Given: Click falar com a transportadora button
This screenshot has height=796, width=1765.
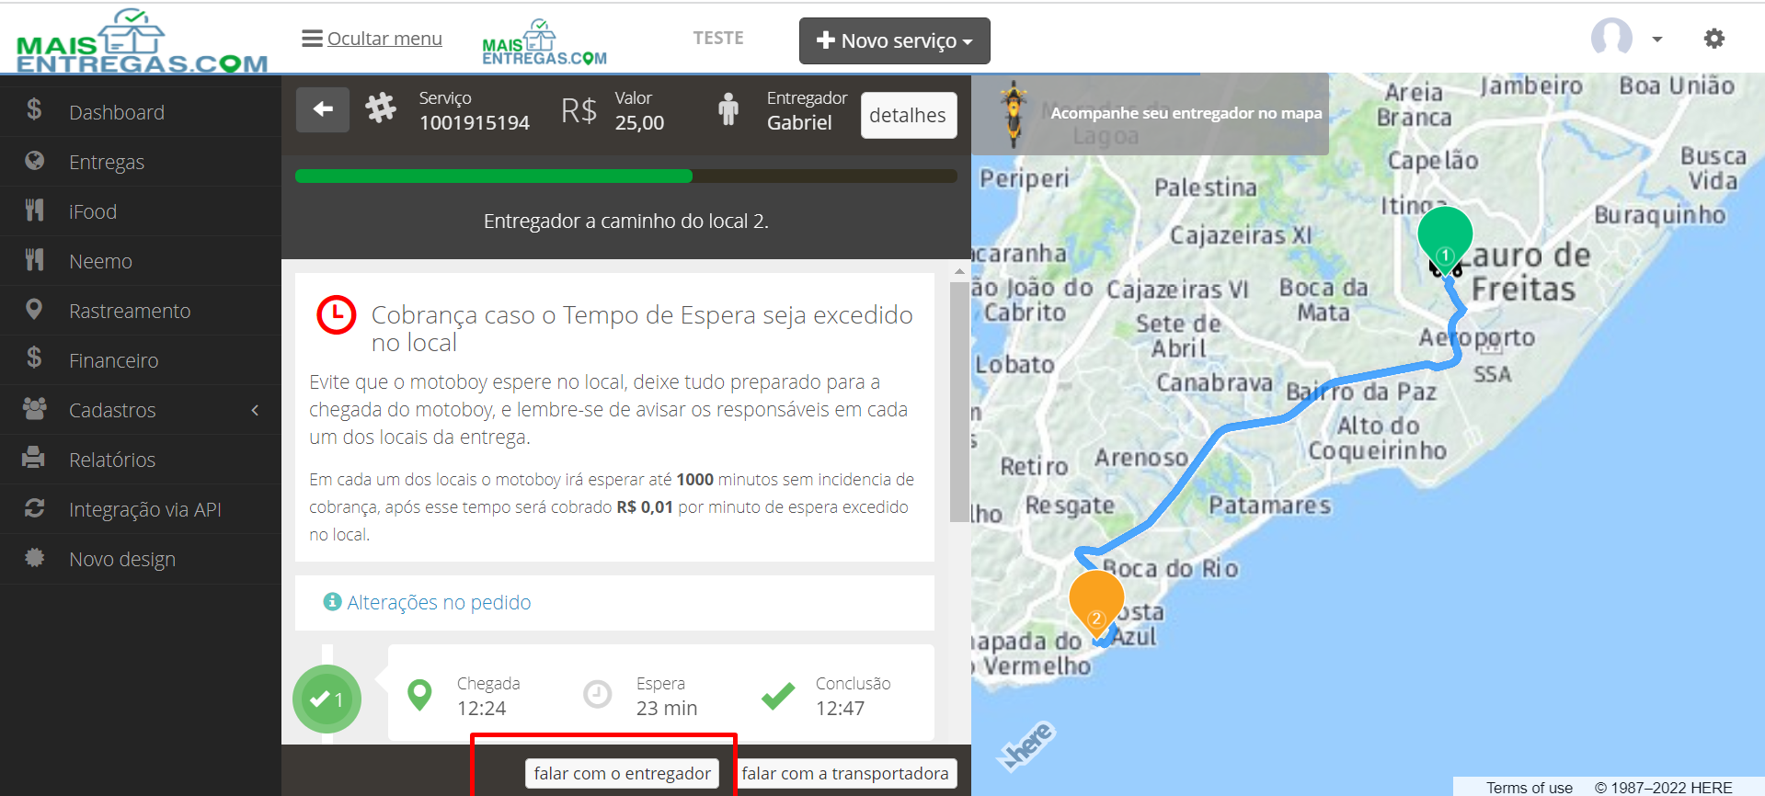Looking at the screenshot, I should (844, 773).
